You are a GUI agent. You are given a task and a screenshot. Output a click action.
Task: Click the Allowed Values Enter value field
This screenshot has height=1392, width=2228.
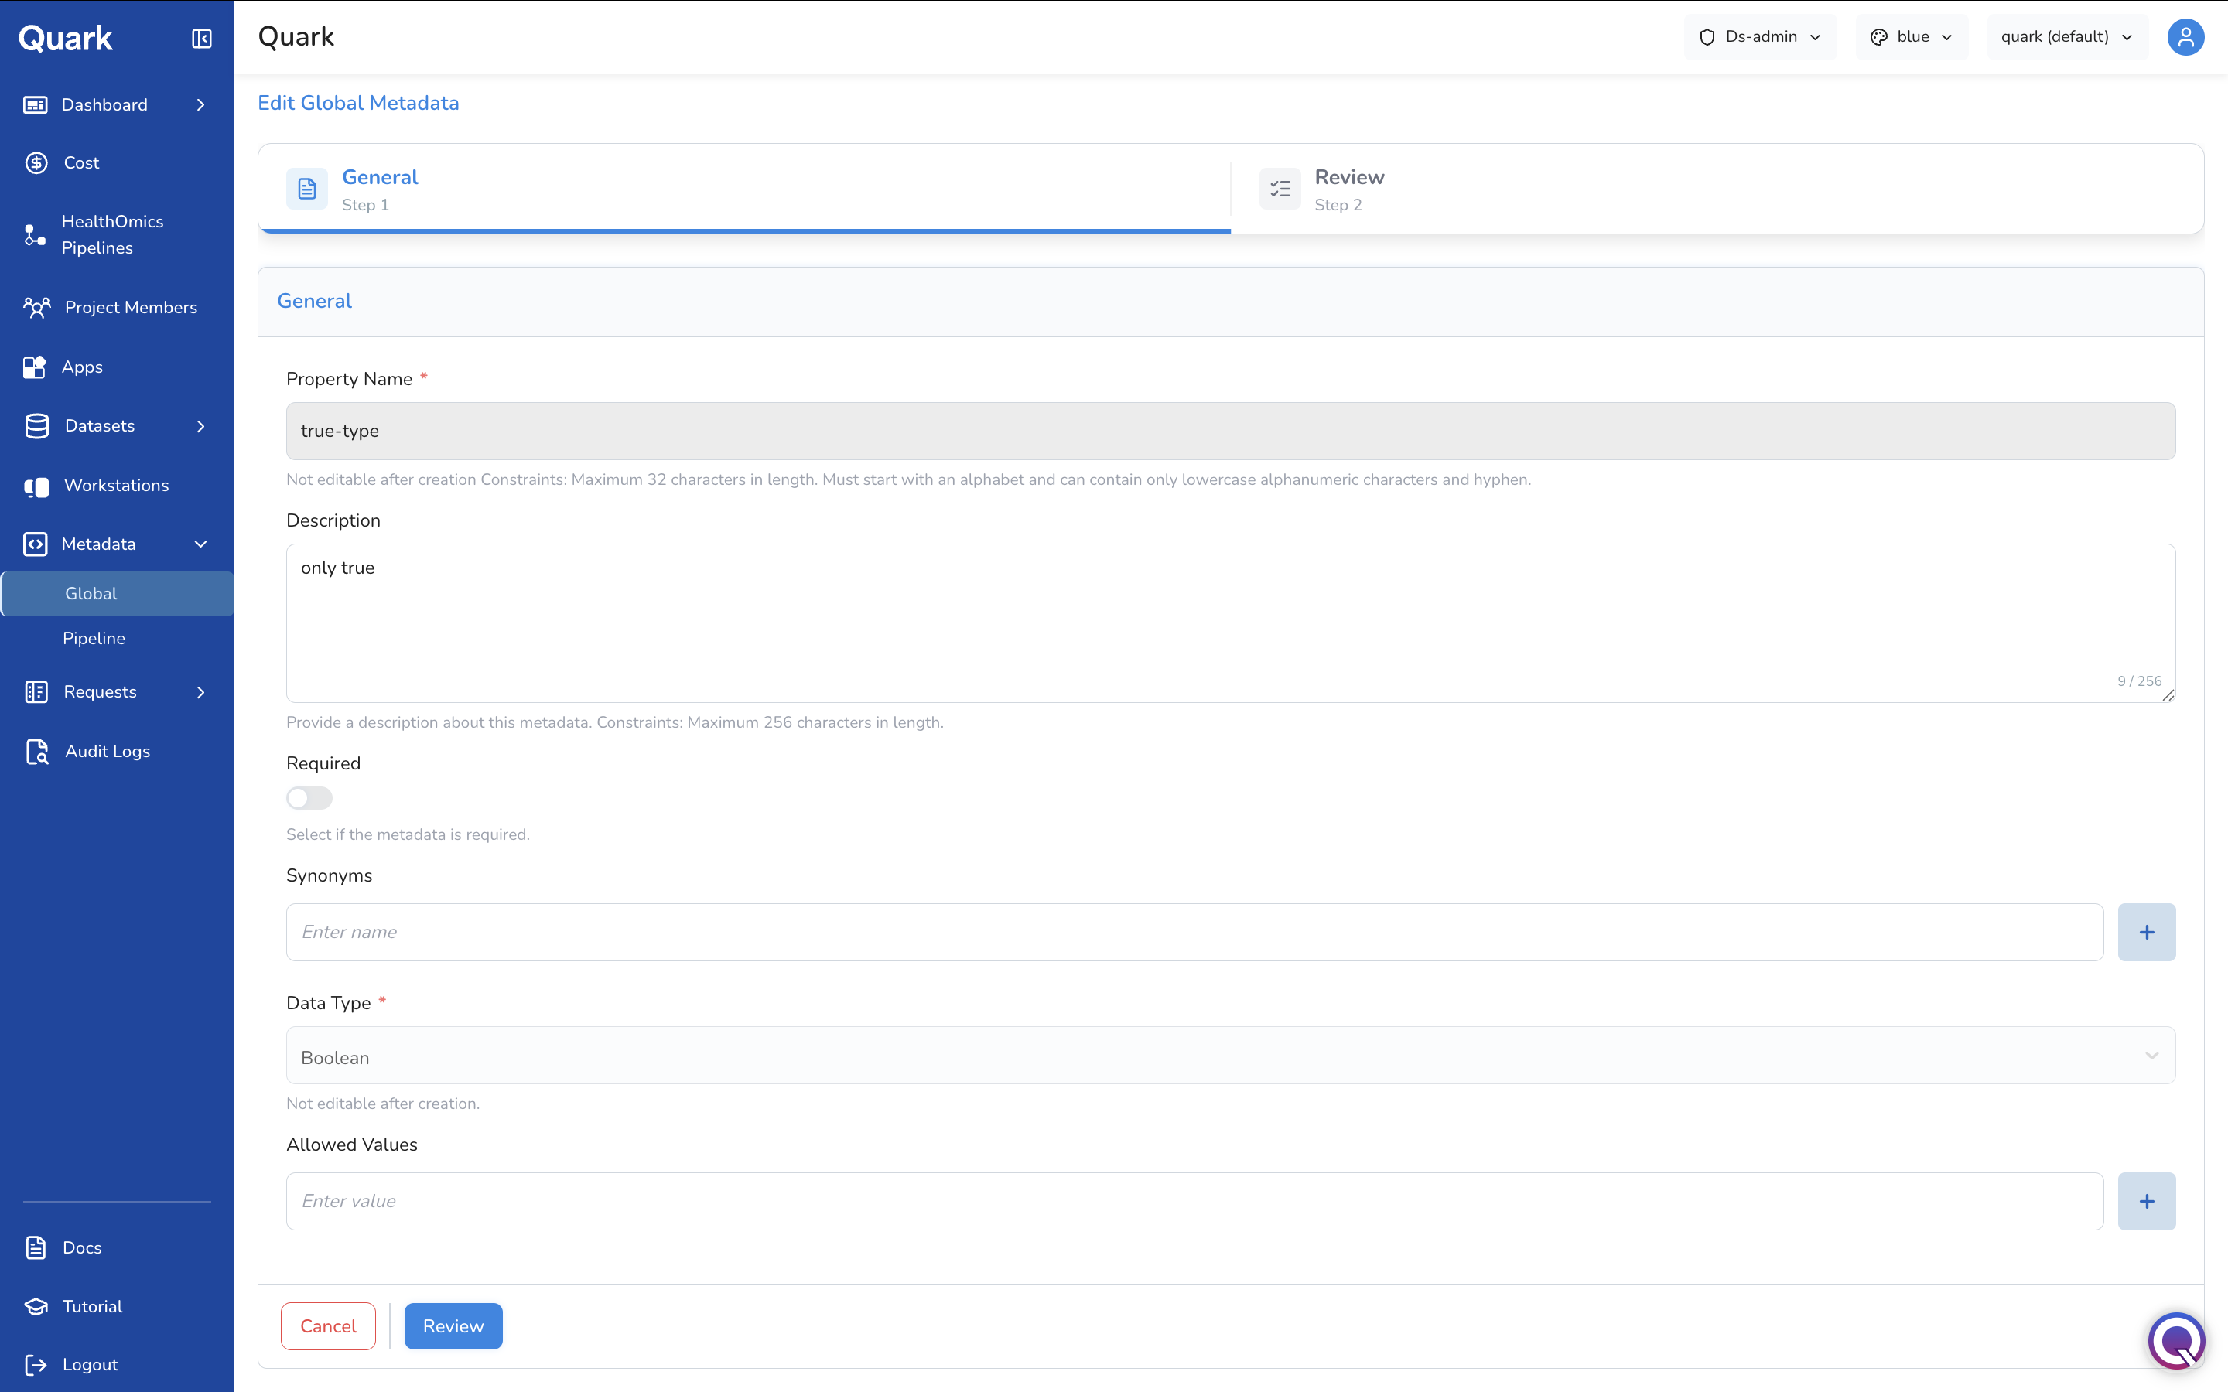tap(1194, 1202)
